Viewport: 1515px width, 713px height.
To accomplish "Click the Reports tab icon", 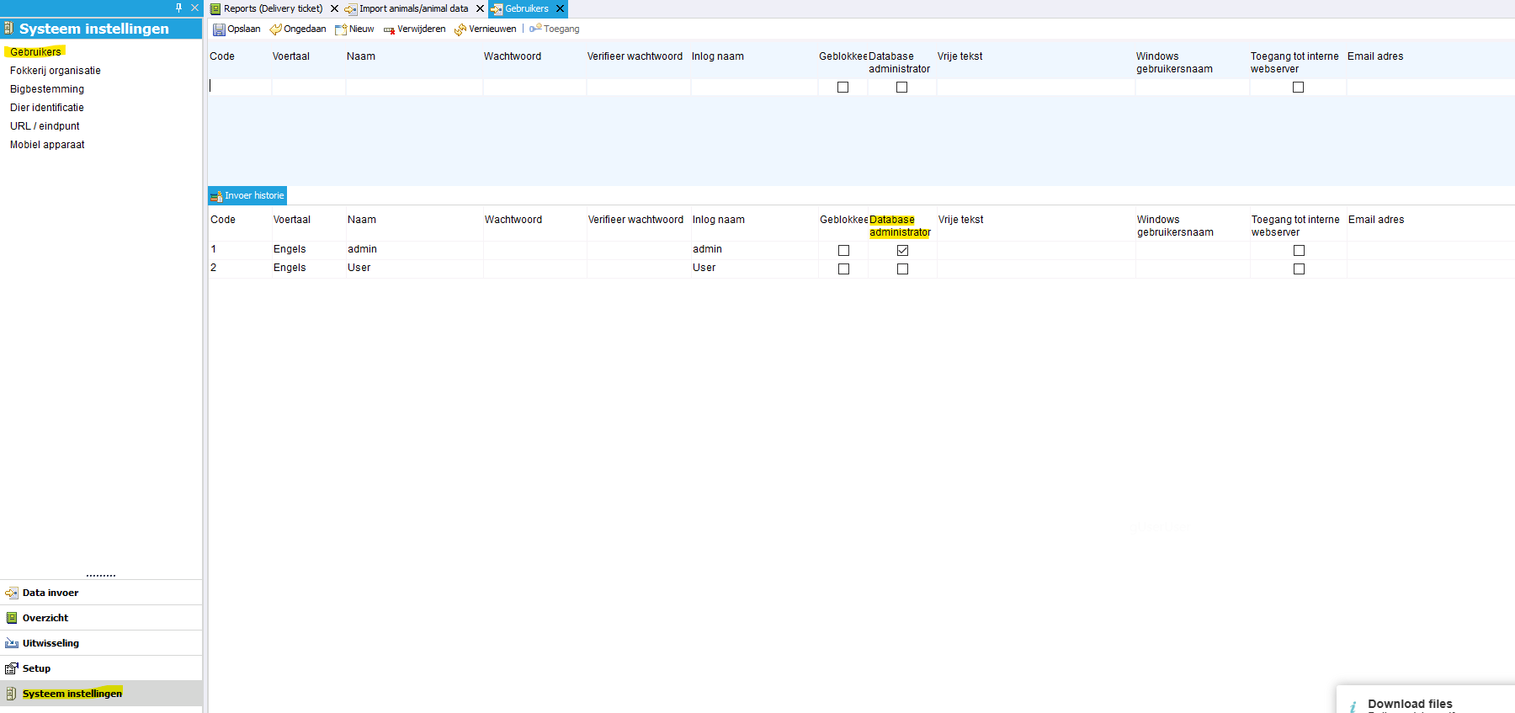I will [x=215, y=8].
